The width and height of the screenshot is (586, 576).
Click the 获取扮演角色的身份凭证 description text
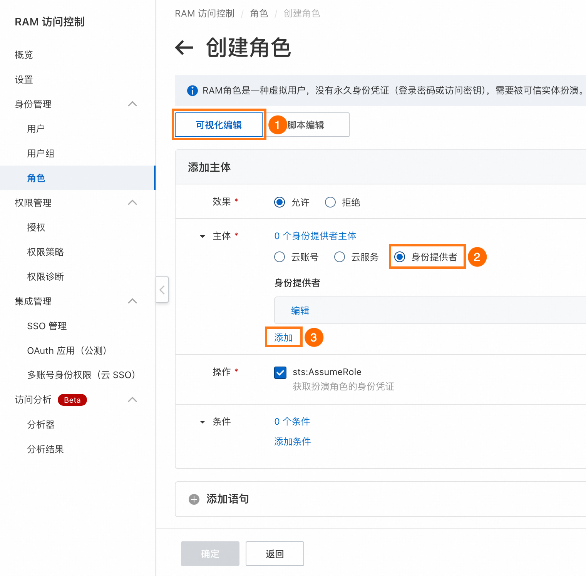343,386
